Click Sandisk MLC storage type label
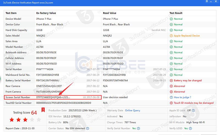Screen dimensions: 220x135 [x=159, y=30]
